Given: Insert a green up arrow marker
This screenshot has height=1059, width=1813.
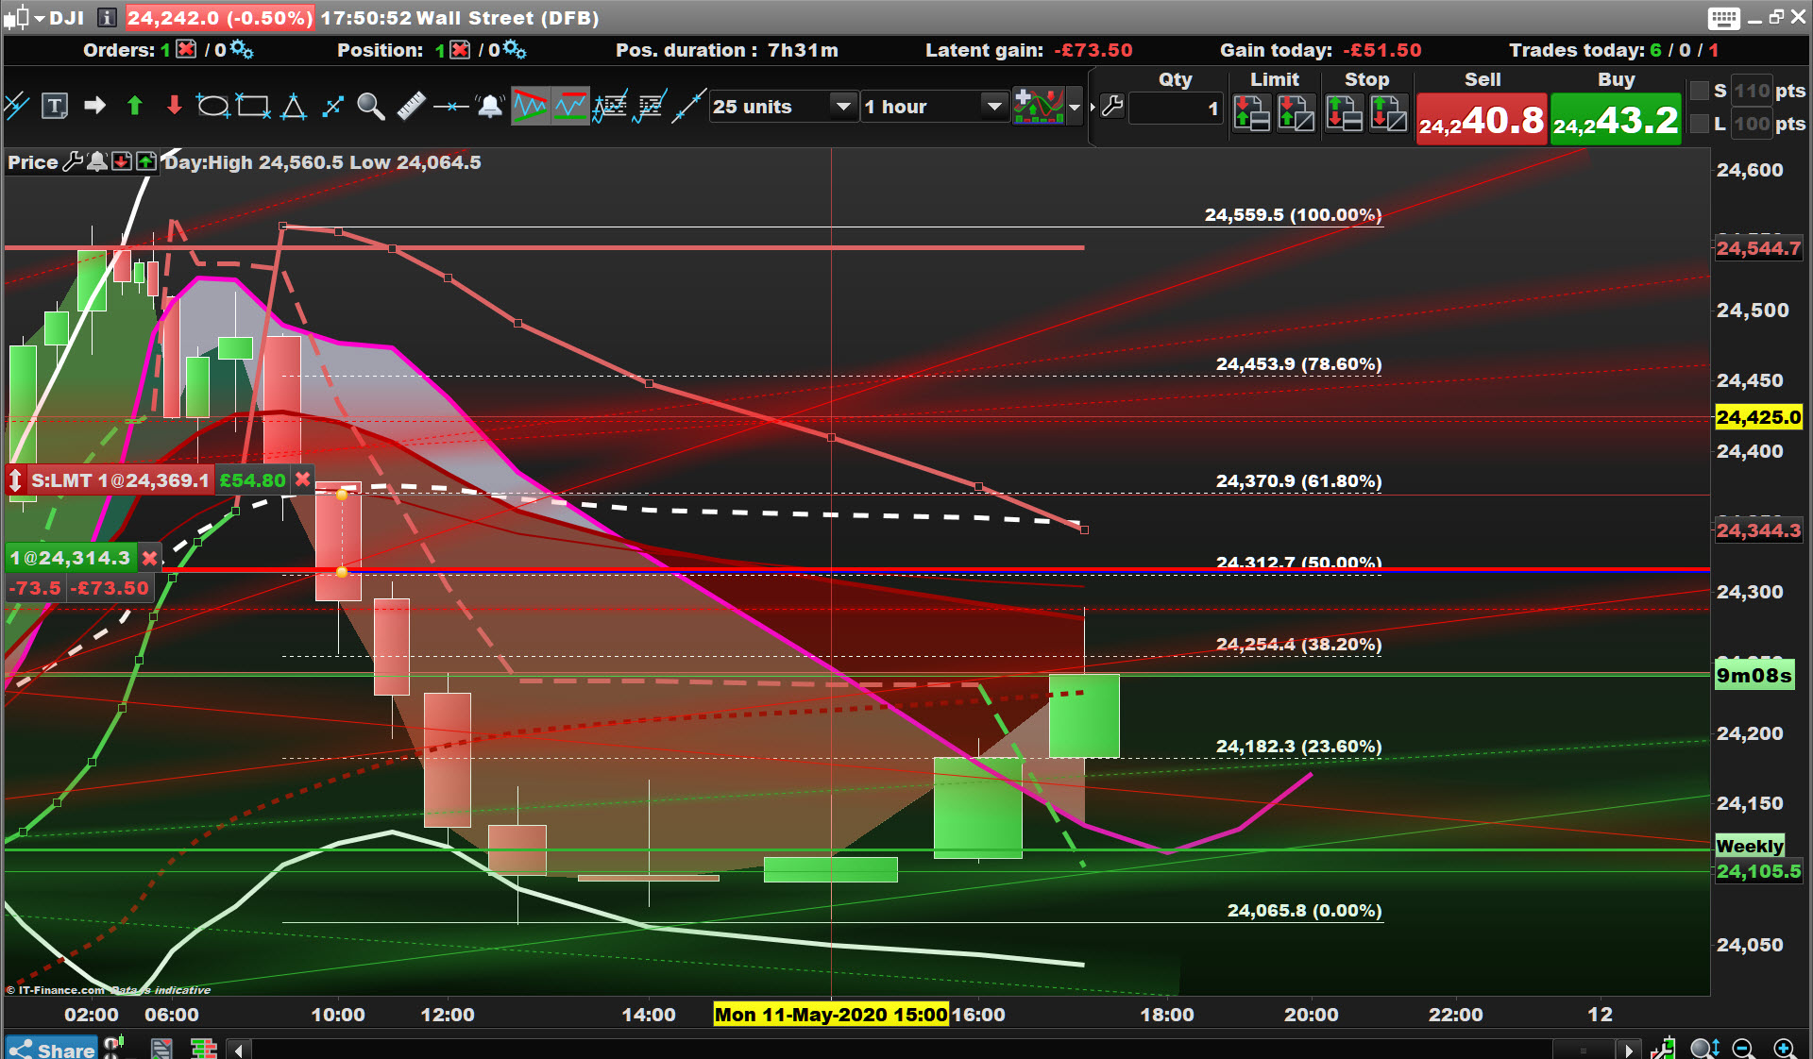Looking at the screenshot, I should pyautogui.click(x=134, y=107).
